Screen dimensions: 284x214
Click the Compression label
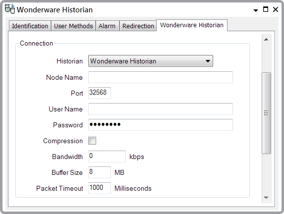coord(63,141)
